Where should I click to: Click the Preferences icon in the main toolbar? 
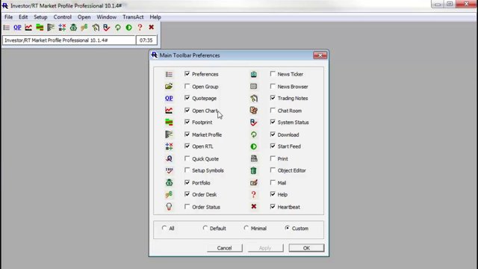(x=7, y=28)
